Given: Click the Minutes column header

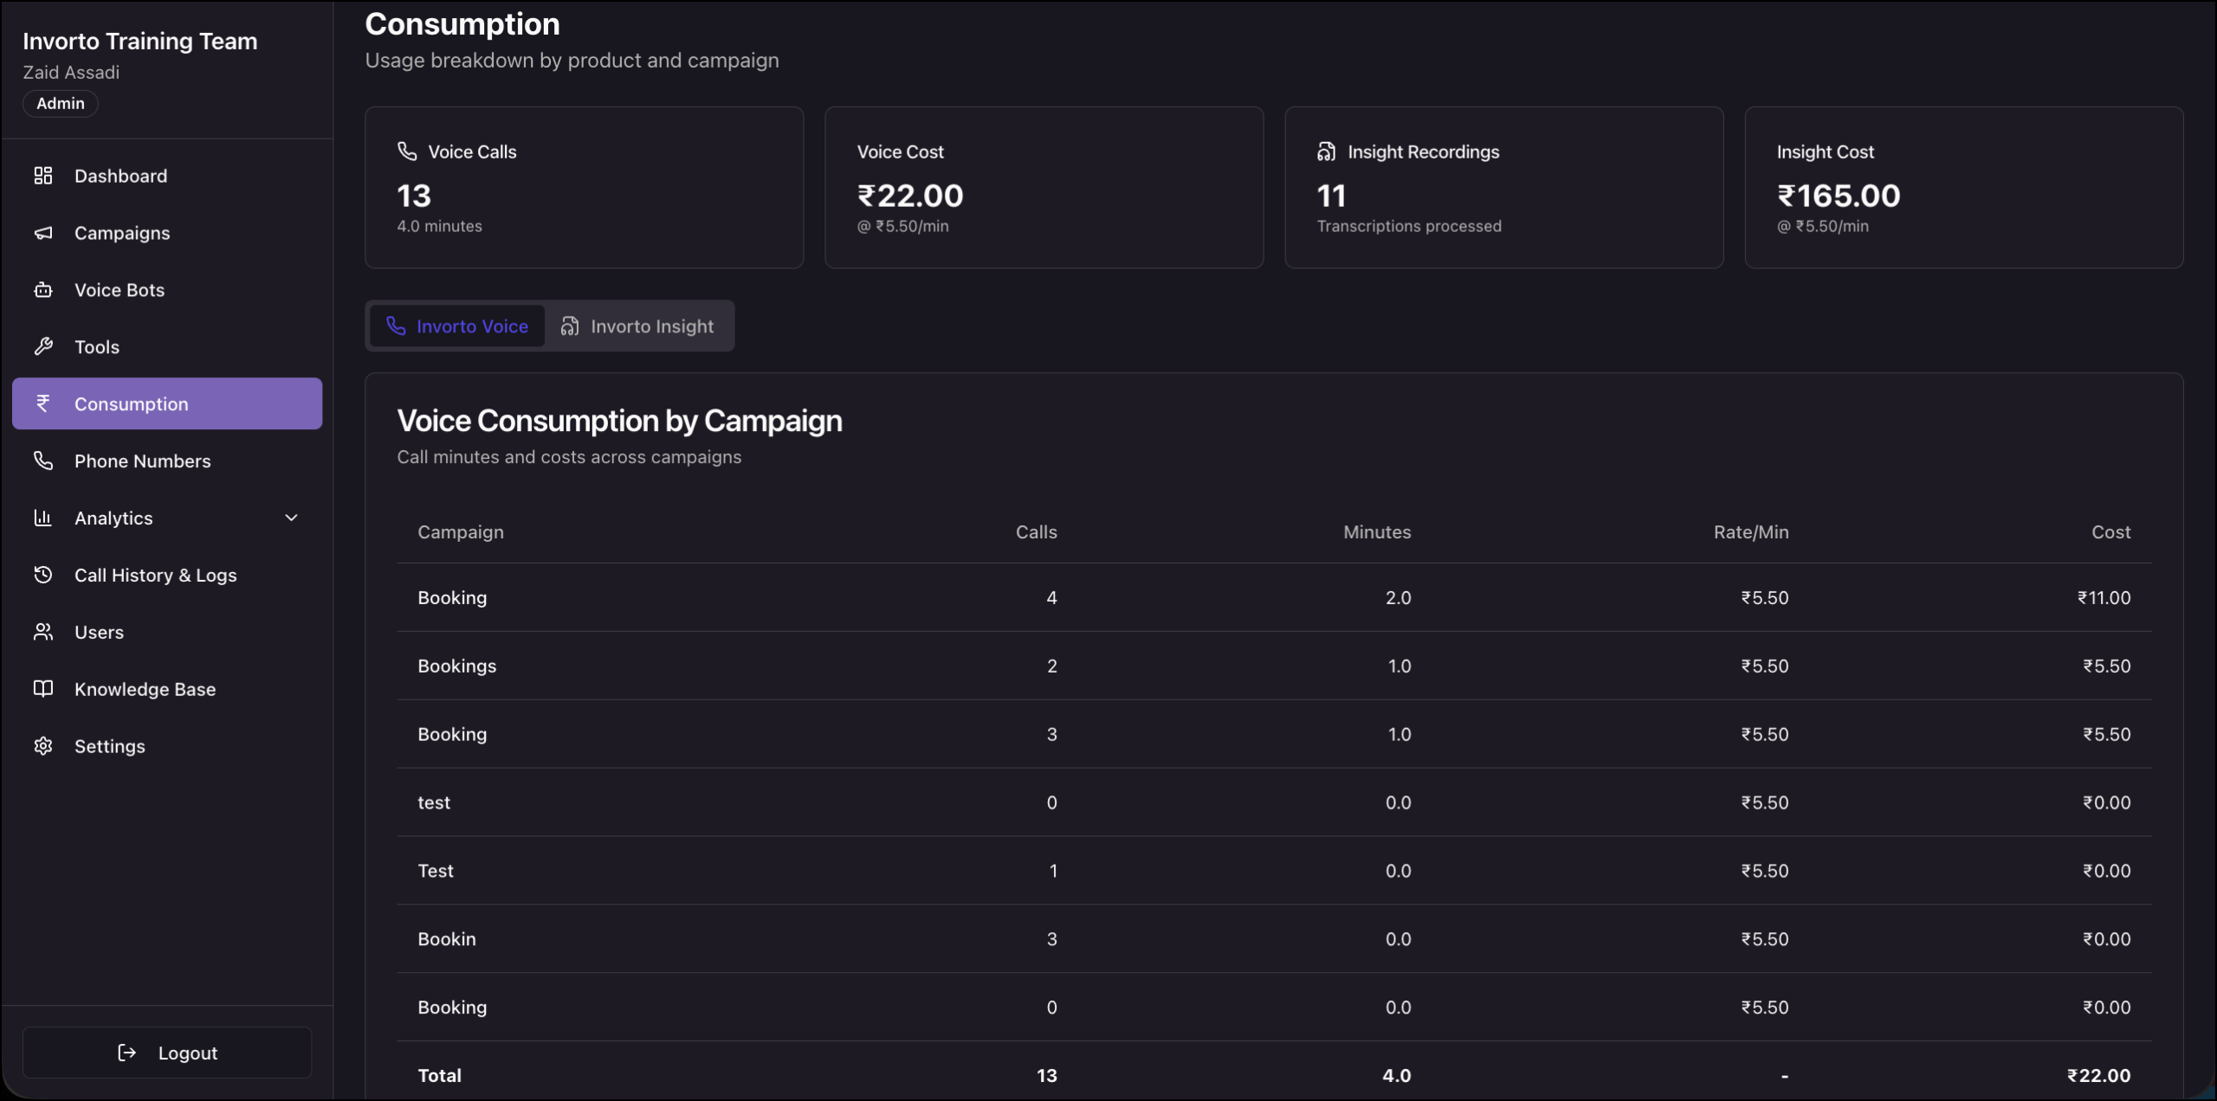Looking at the screenshot, I should (1377, 531).
